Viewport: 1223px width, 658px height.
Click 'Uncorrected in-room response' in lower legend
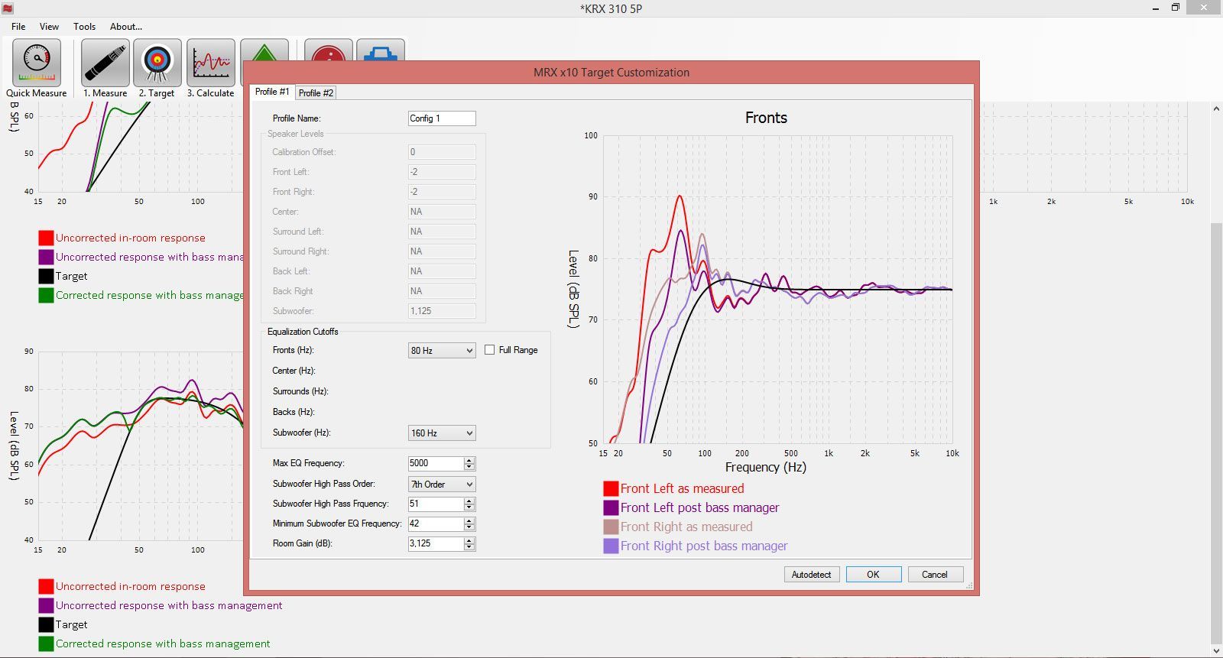tap(131, 586)
